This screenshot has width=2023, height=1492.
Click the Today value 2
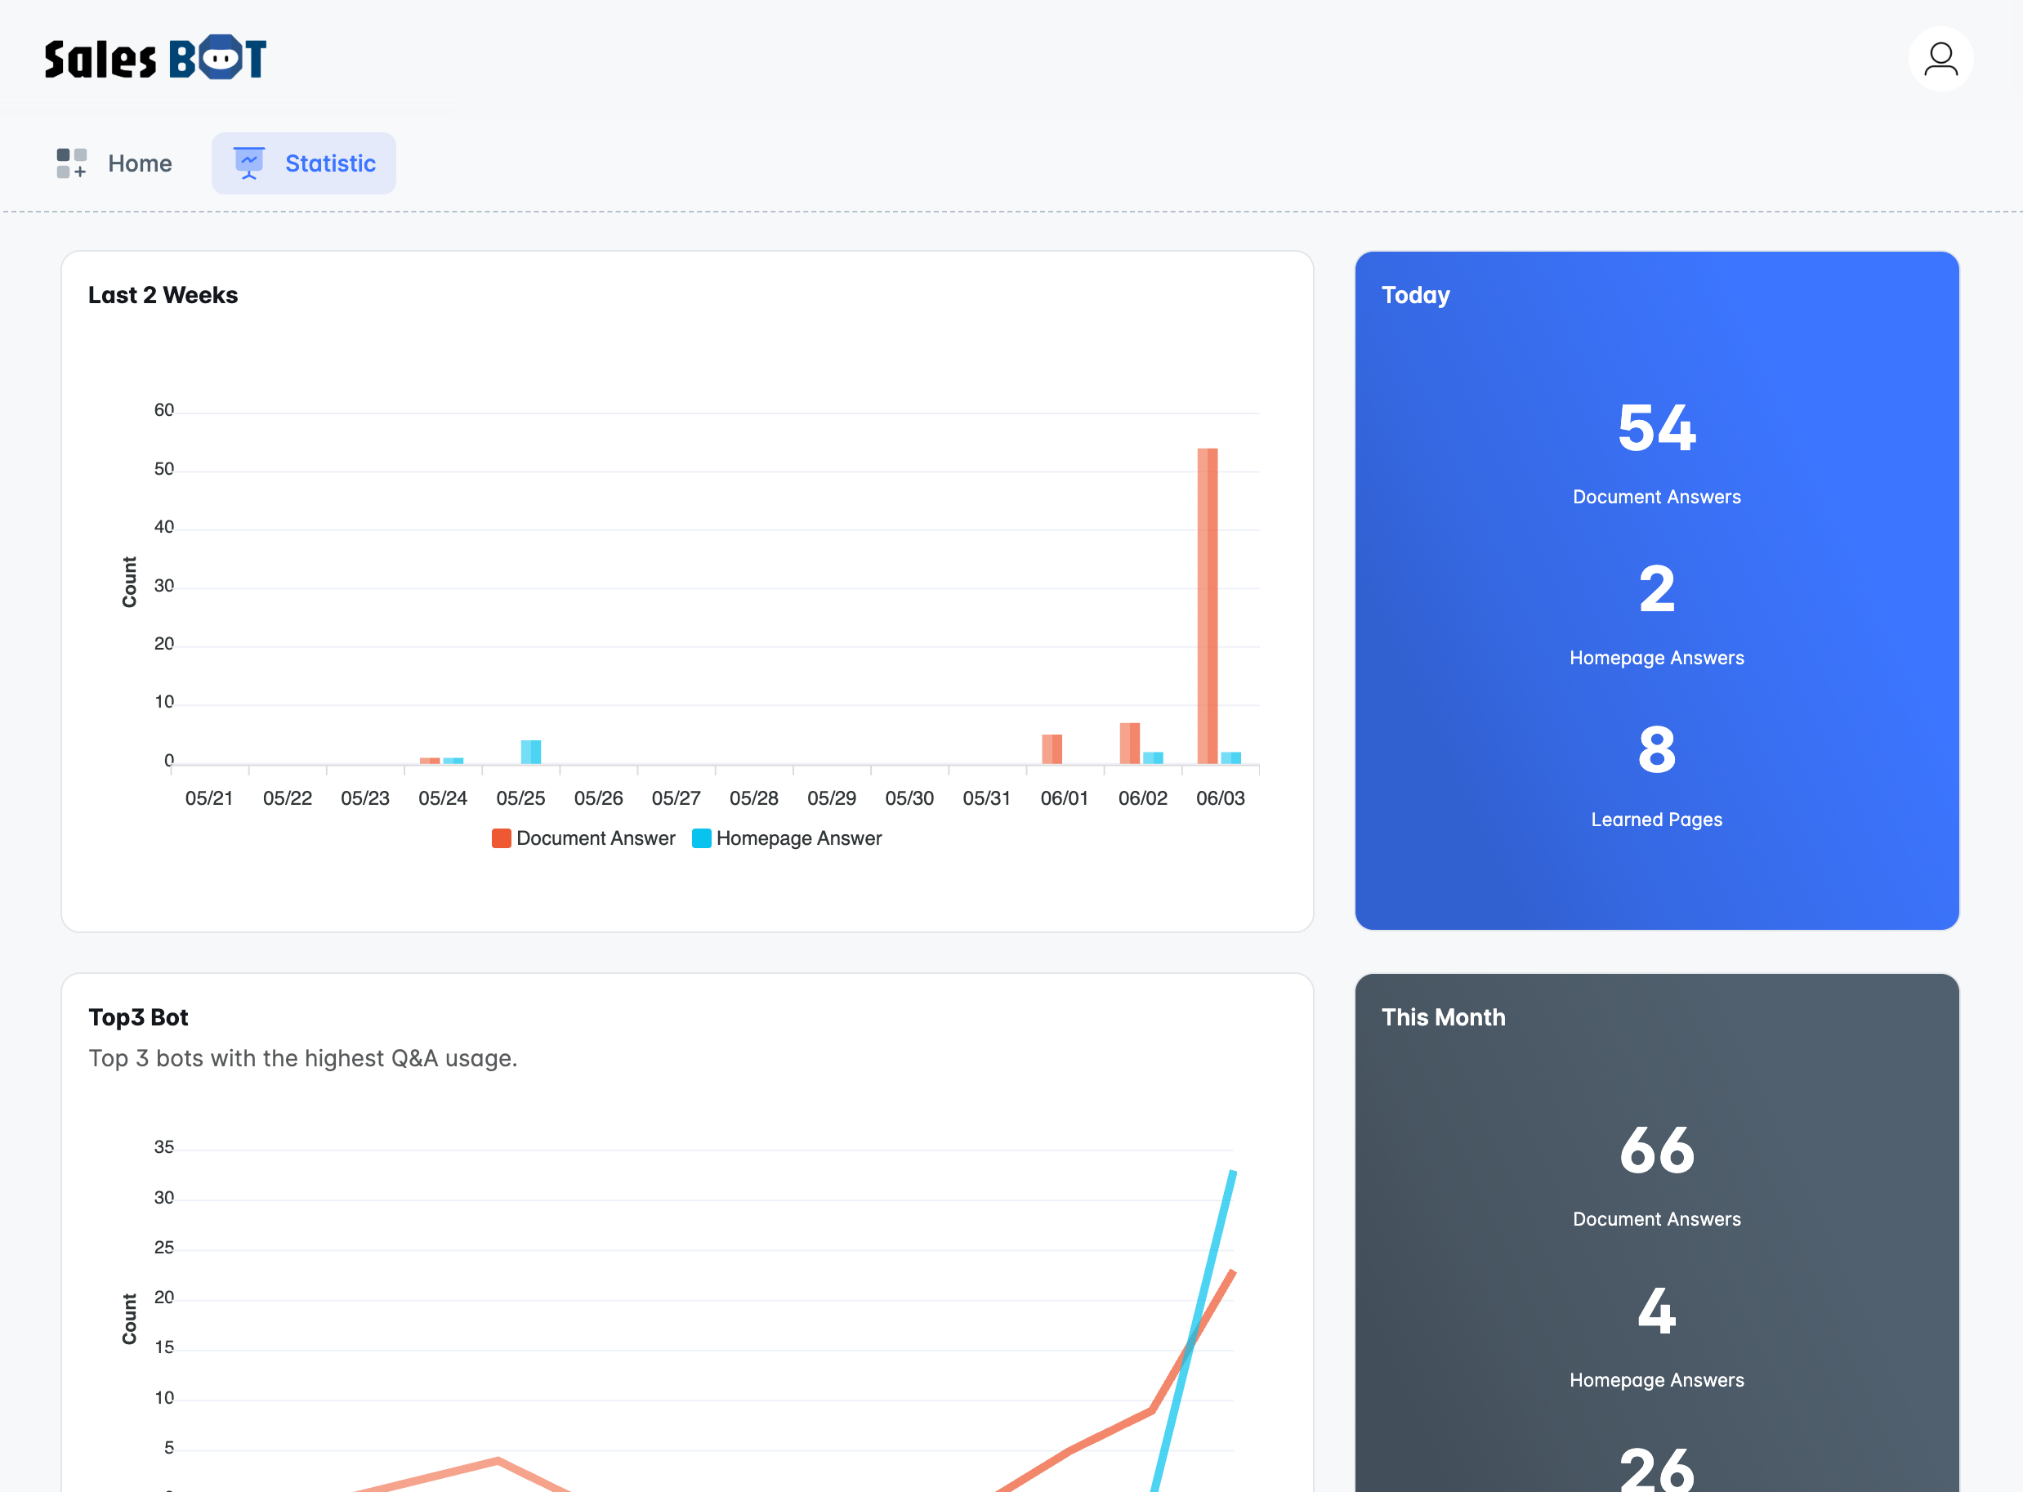tap(1656, 590)
